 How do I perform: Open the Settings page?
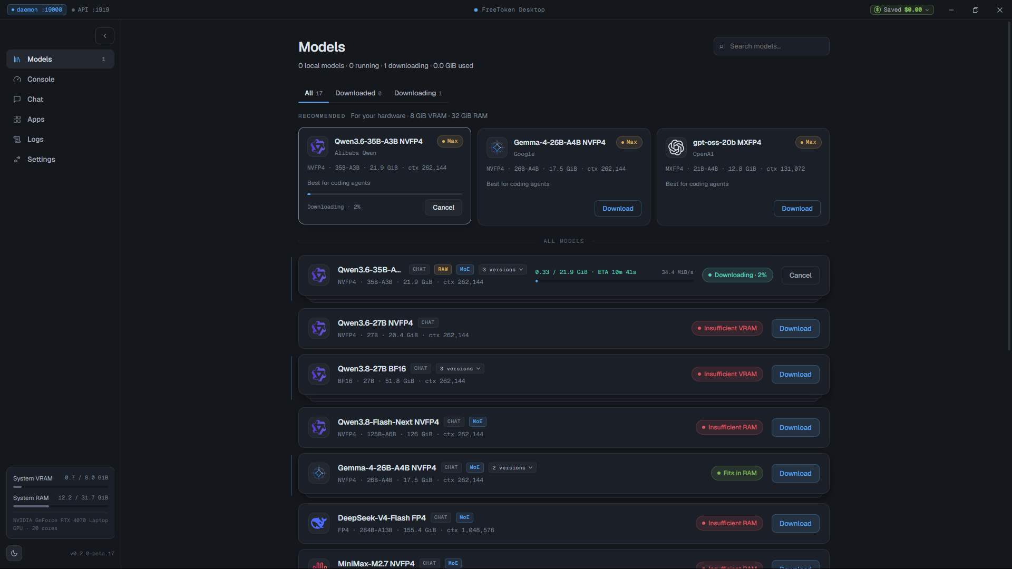pyautogui.click(x=60, y=159)
